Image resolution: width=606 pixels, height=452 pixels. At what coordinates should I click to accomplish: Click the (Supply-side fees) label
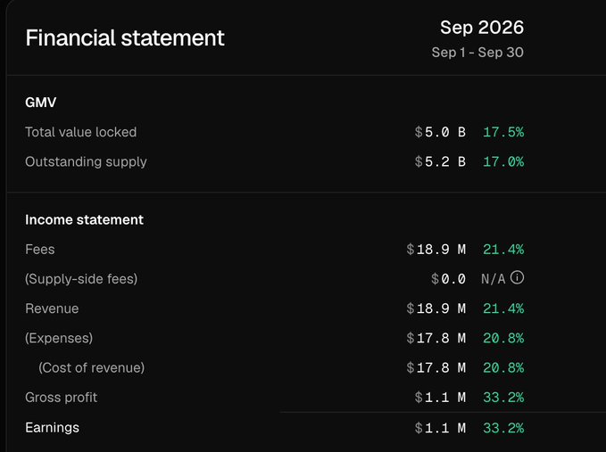(x=81, y=279)
